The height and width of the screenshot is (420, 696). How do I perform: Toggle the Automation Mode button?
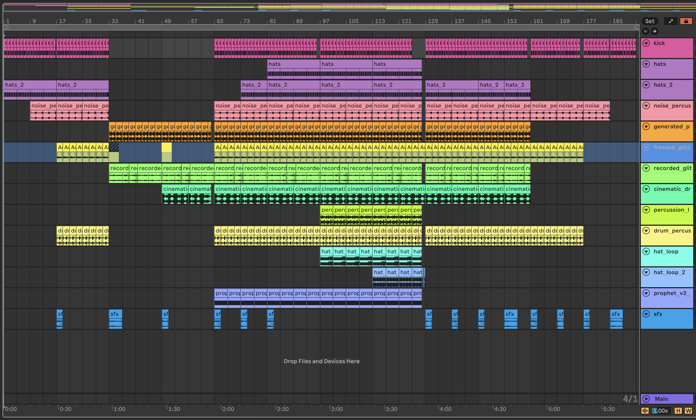point(671,21)
